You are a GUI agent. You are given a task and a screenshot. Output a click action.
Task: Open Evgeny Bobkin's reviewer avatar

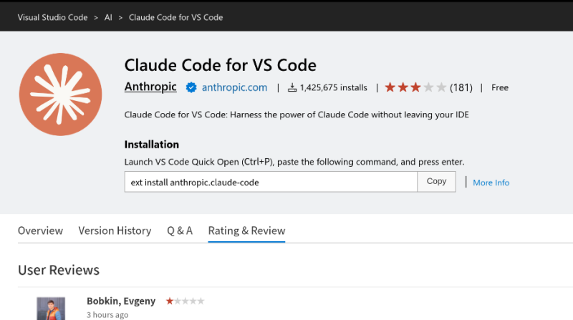coord(51,309)
